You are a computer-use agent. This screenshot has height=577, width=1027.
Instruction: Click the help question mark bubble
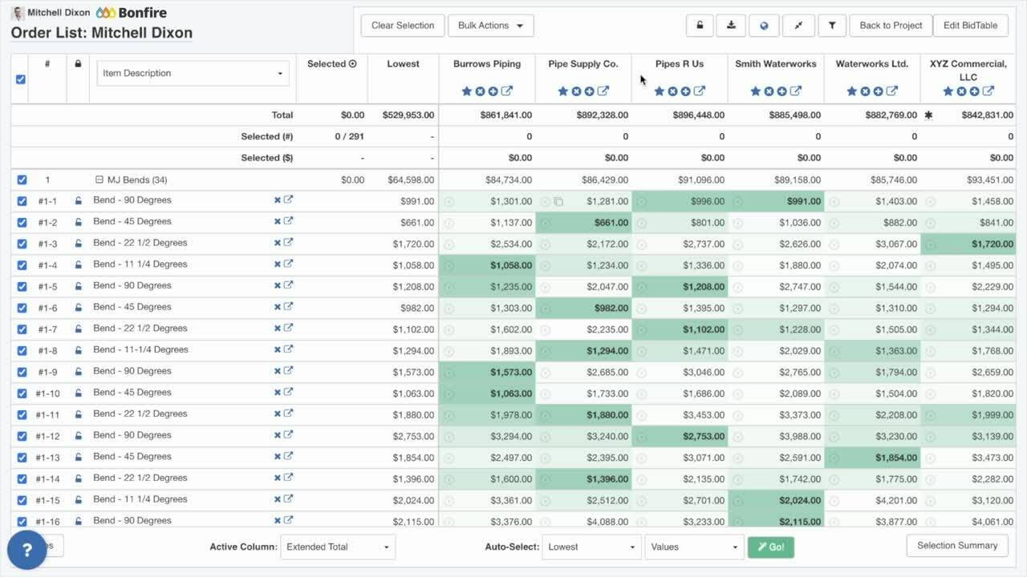(26, 550)
